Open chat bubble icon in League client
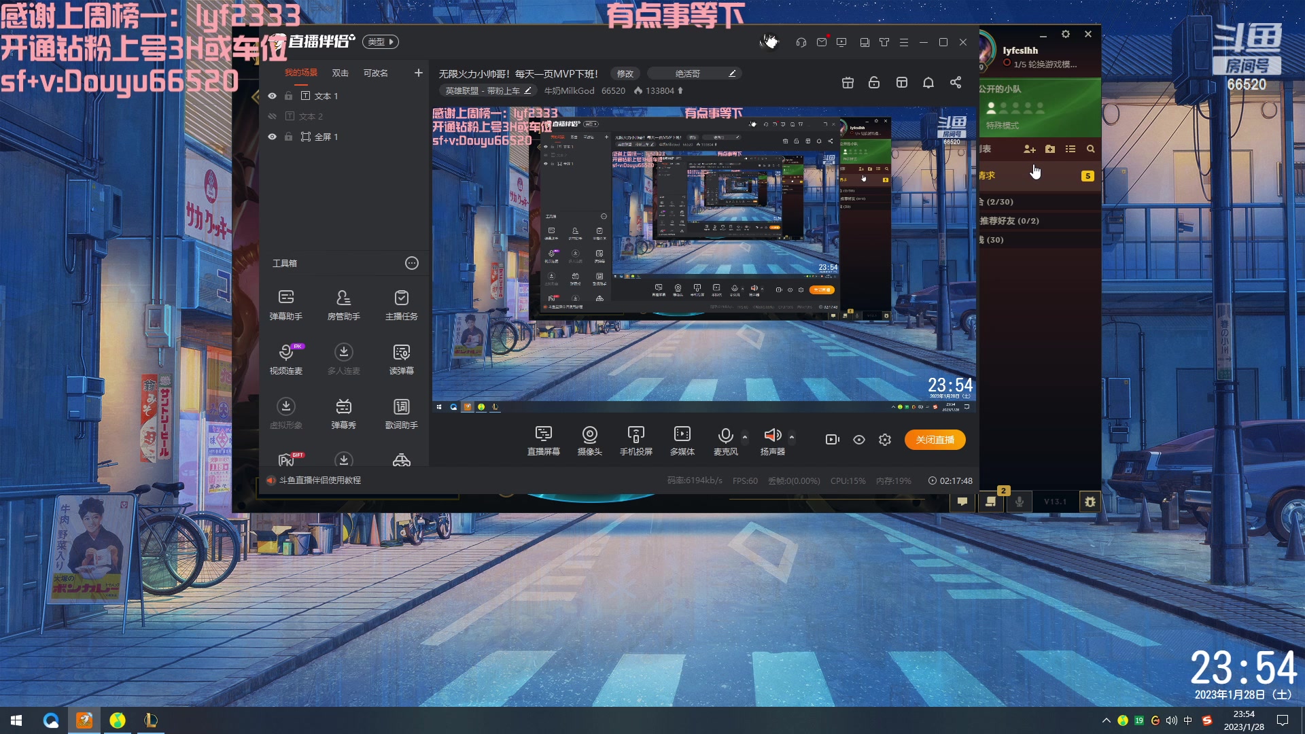 click(962, 502)
